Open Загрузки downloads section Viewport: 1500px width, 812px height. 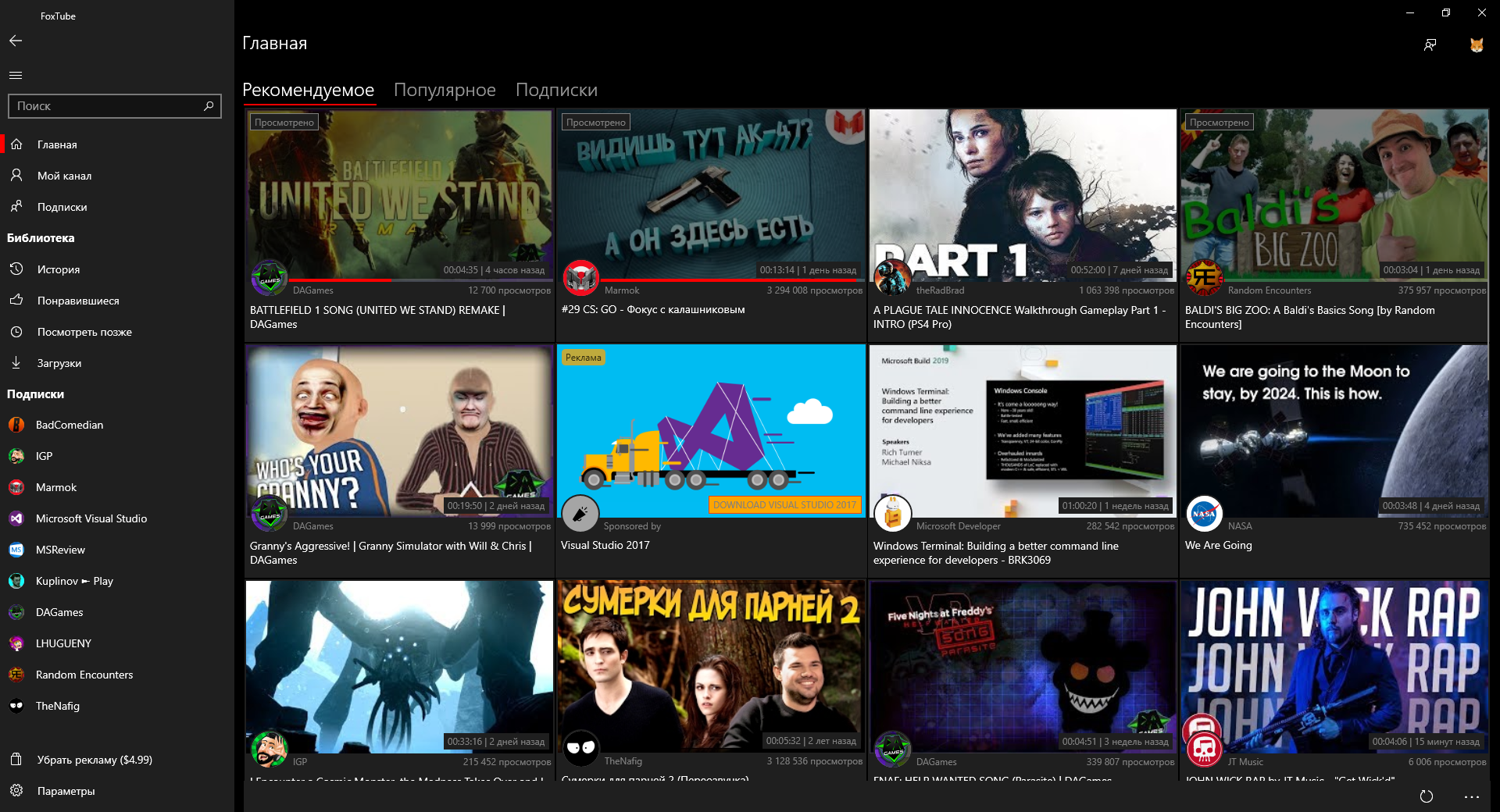[x=59, y=363]
